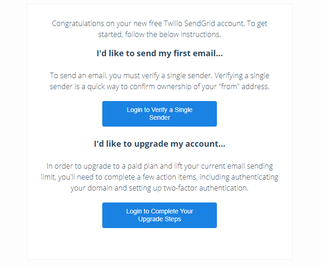Click the paragraph about upgrading to a paid plan

tap(160, 177)
